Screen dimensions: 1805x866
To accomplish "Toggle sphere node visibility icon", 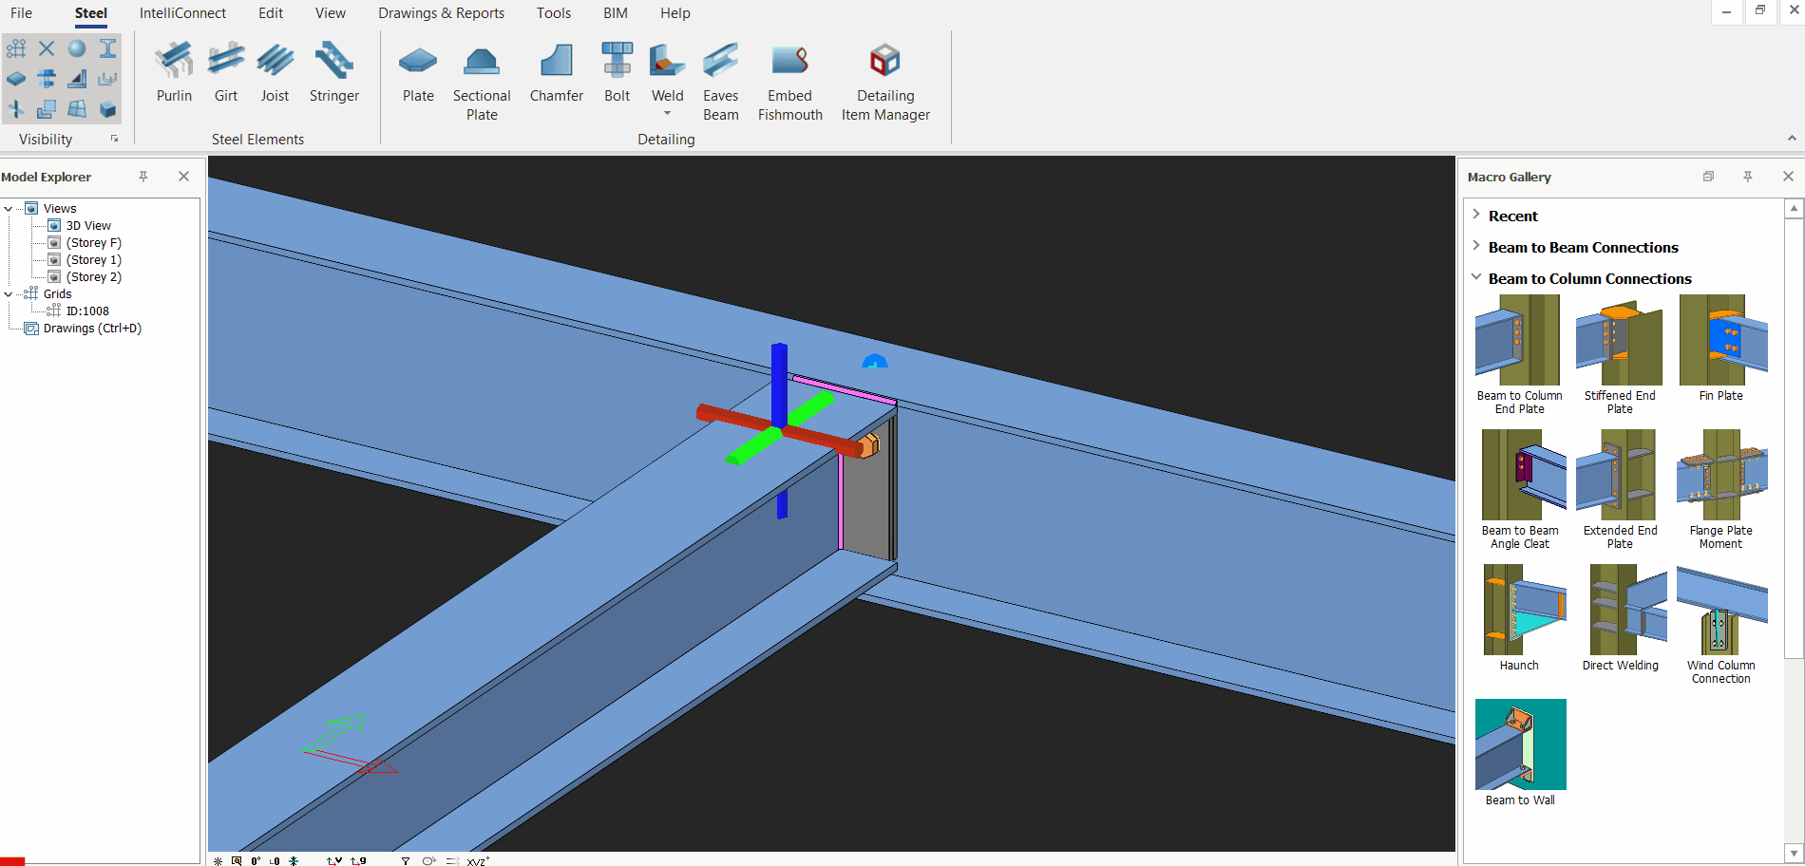I will [x=77, y=48].
